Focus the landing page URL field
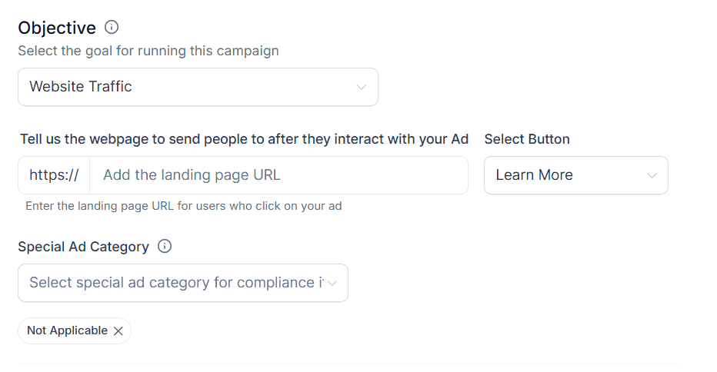The image size is (717, 372). point(278,175)
